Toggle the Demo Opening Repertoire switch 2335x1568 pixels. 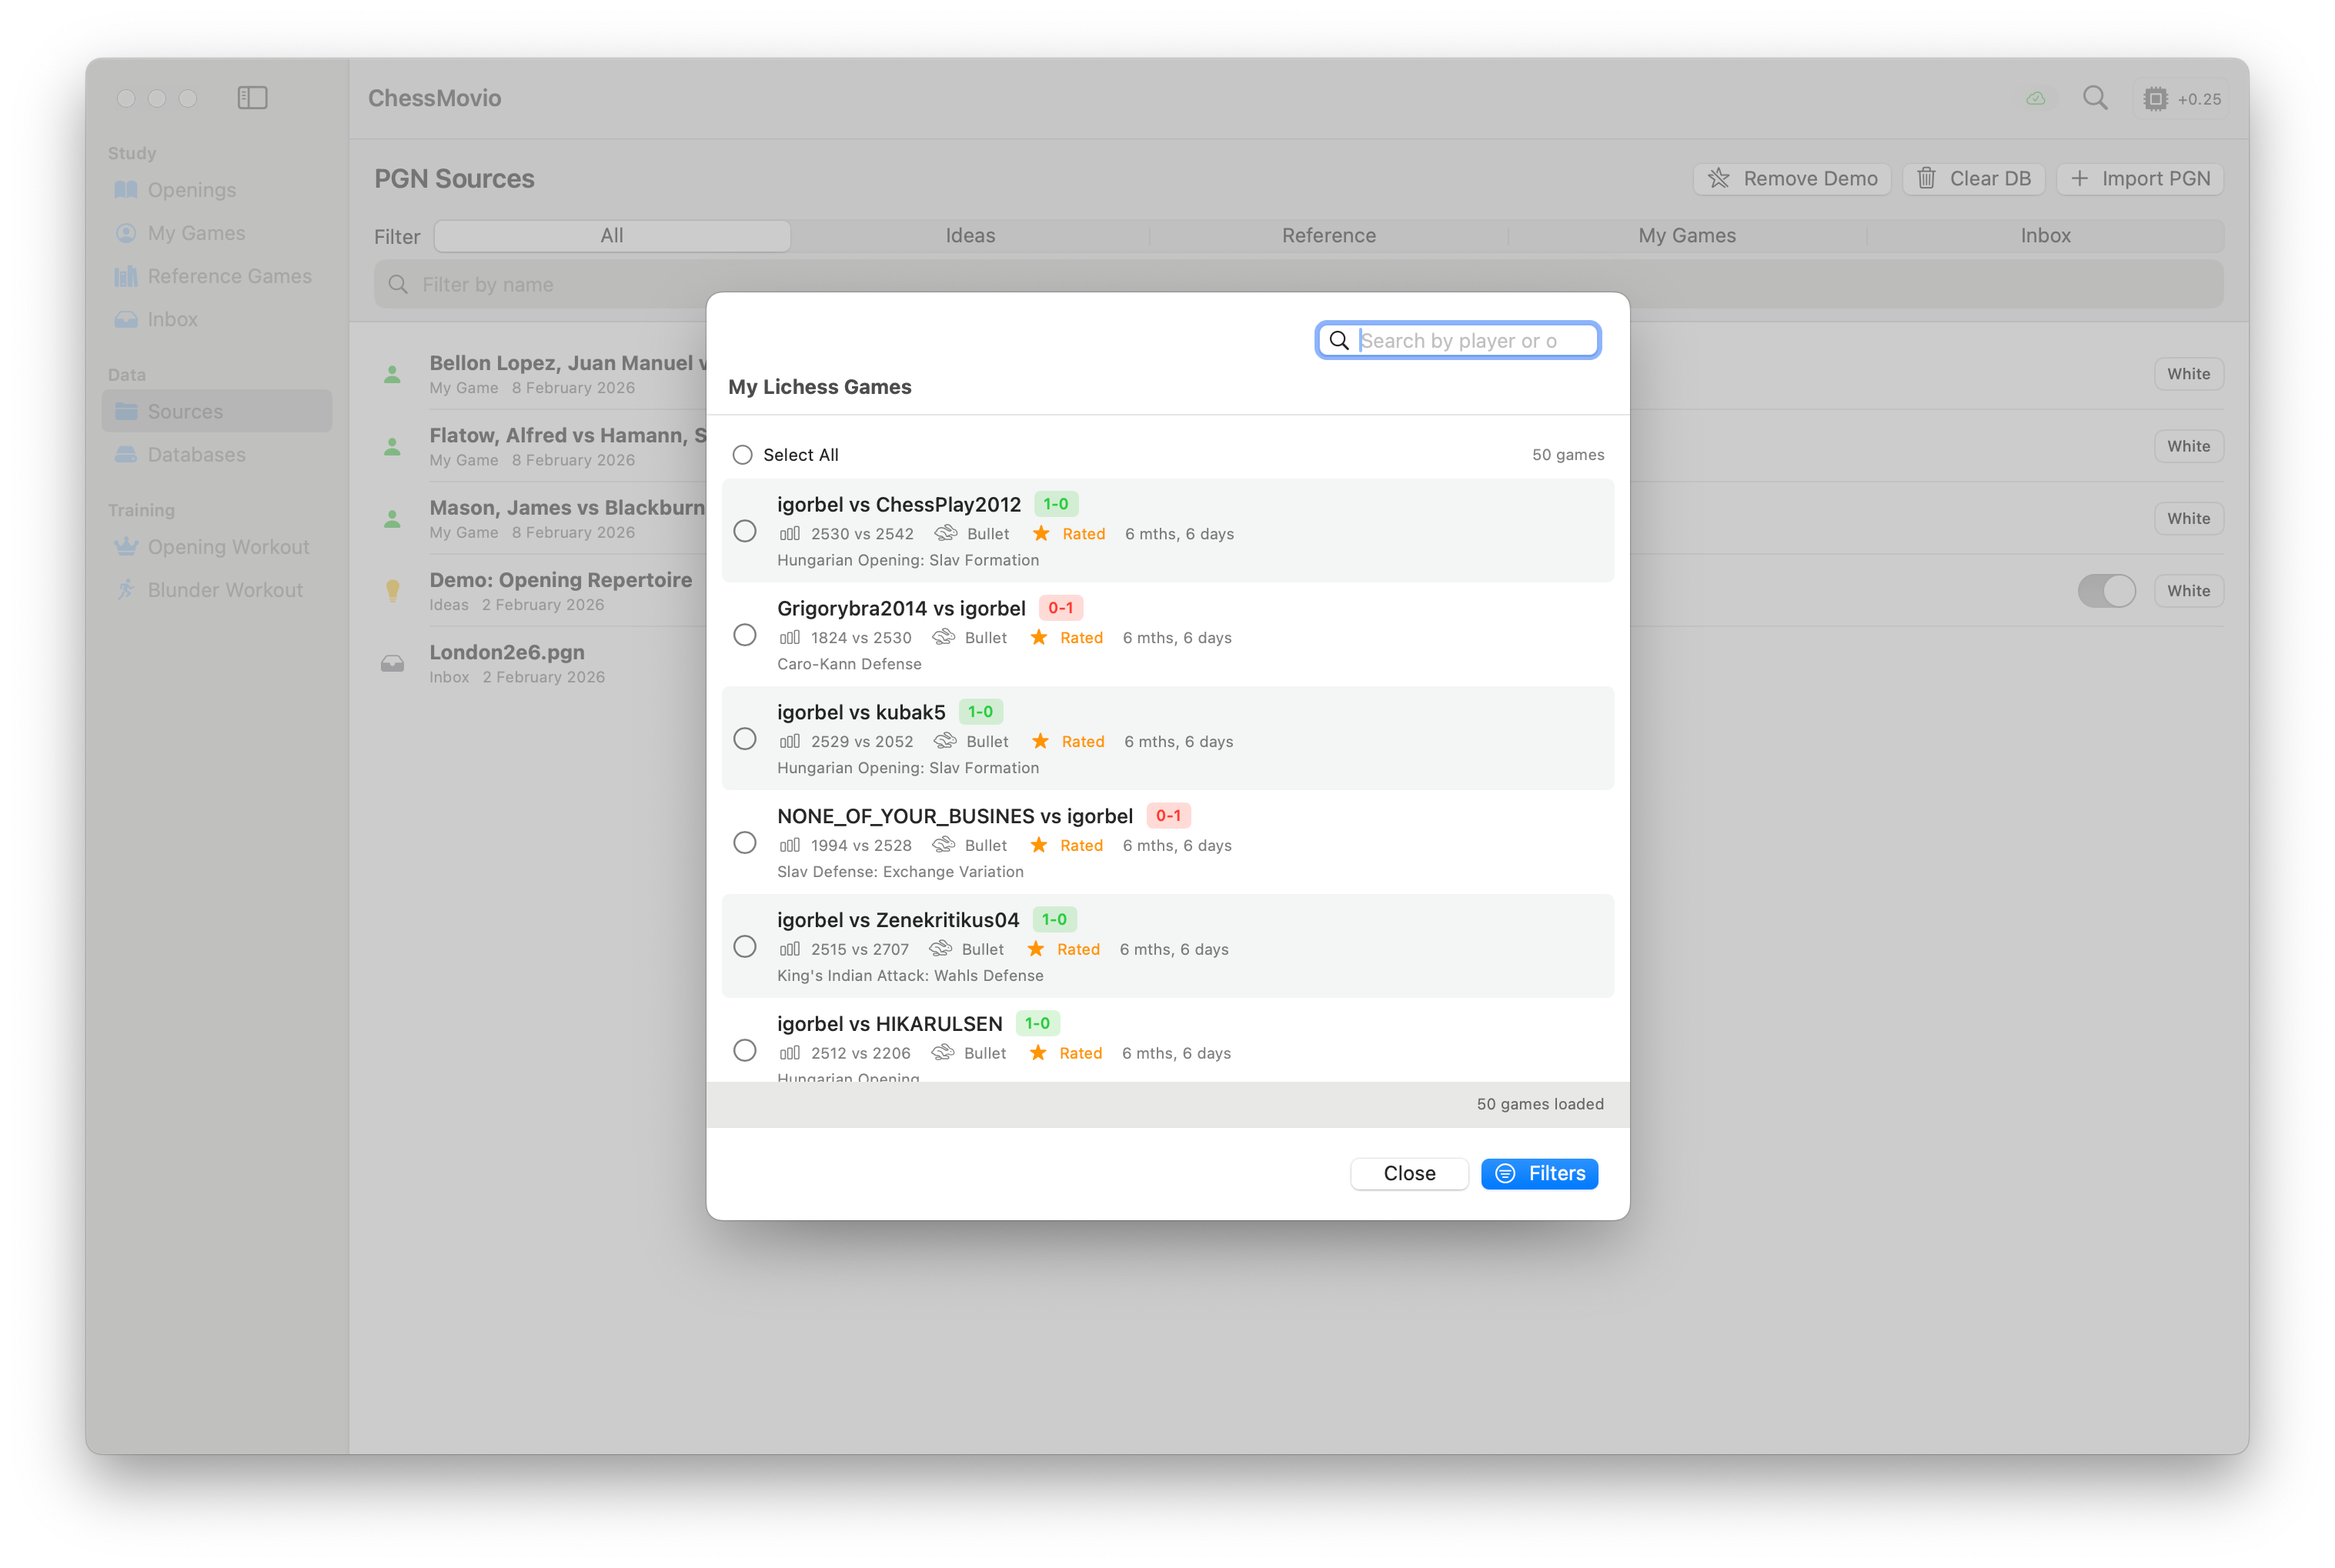click(x=2105, y=591)
